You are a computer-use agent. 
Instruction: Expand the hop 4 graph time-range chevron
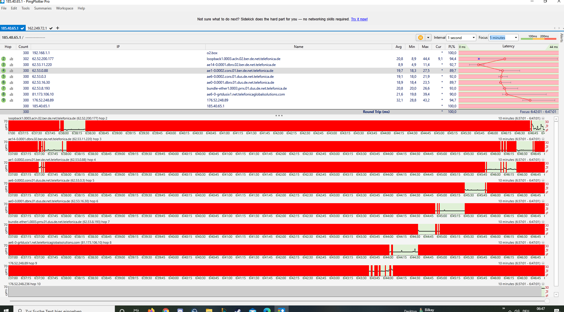point(543,160)
